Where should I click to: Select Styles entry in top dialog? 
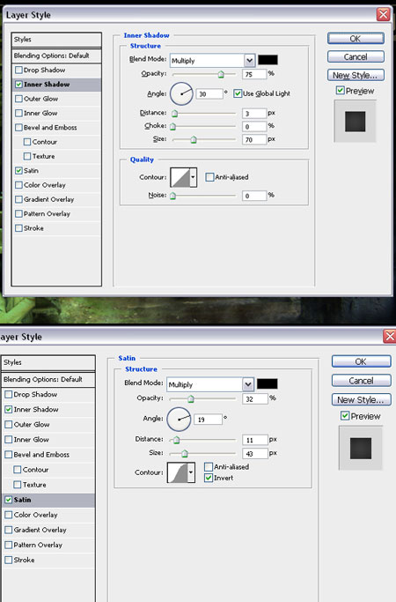click(56, 40)
